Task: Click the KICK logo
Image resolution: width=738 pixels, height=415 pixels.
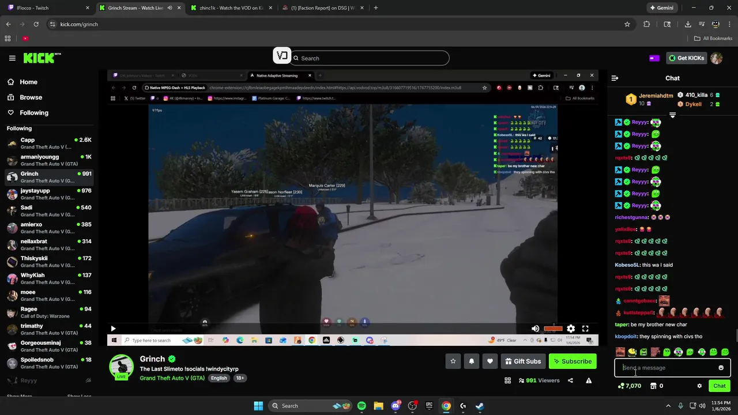Action: (42, 58)
